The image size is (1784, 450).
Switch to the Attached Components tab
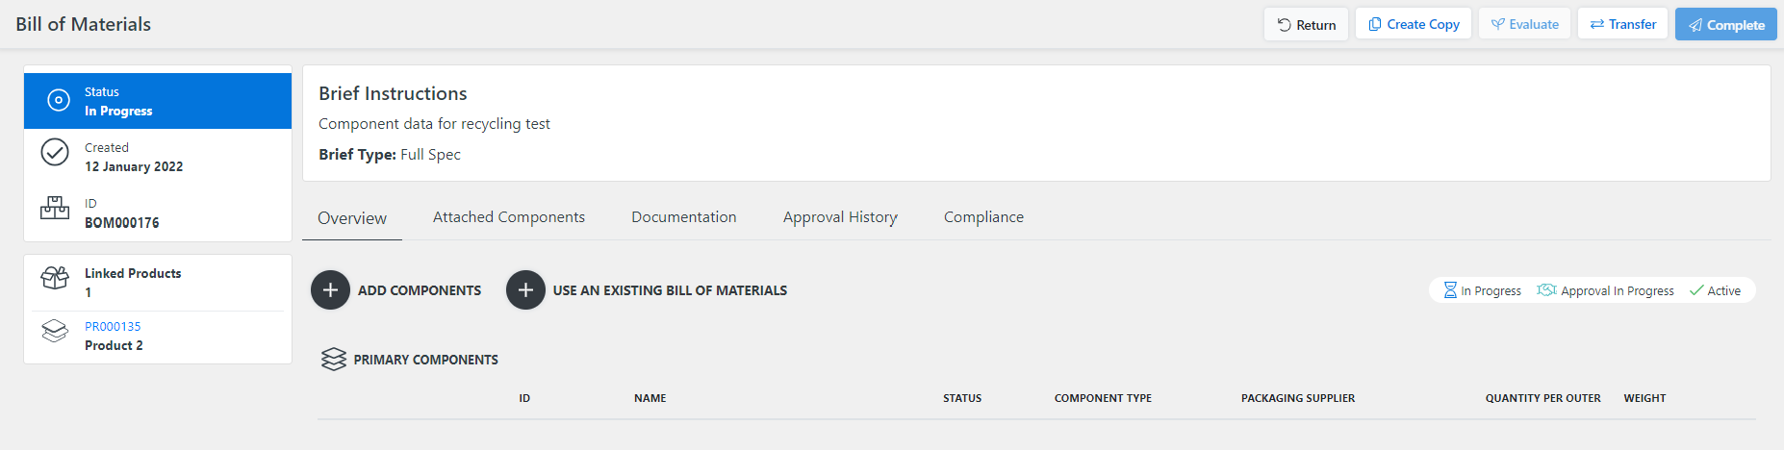point(509,217)
